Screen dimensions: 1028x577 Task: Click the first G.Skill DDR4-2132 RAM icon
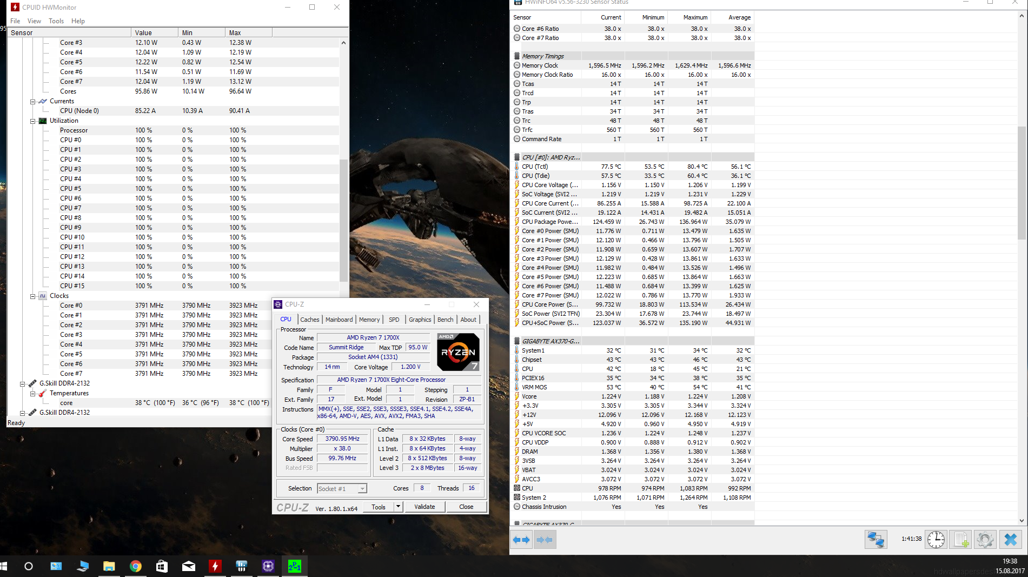point(32,383)
